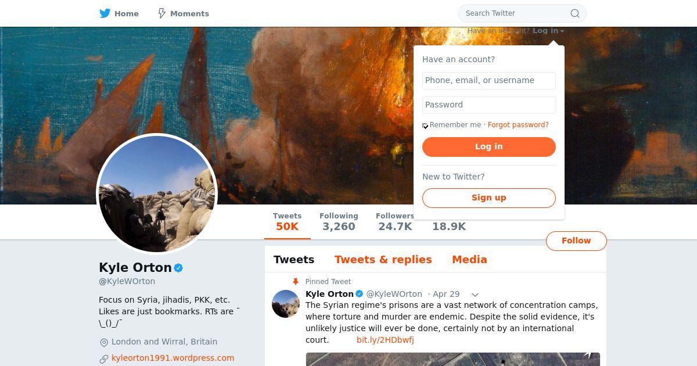Click the pinned tweet pin icon
697x366 pixels.
[x=296, y=282]
